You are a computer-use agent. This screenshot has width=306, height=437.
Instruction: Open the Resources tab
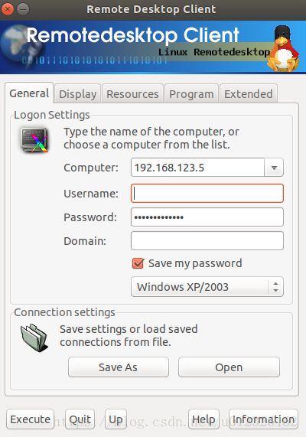pos(132,94)
